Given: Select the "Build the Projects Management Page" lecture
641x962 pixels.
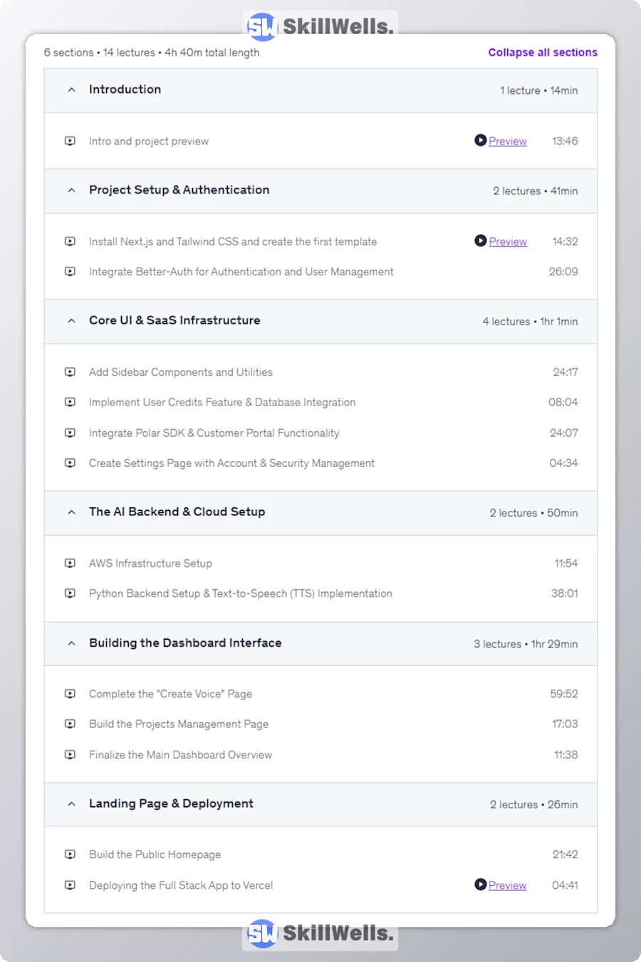Looking at the screenshot, I should (179, 724).
